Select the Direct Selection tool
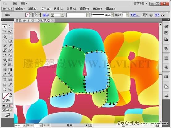Viewport: 171px width, 128px height. coord(10,27)
